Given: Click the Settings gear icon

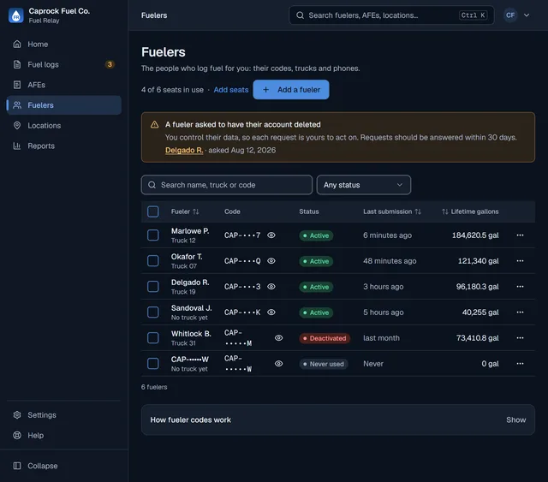Looking at the screenshot, I should [17, 415].
